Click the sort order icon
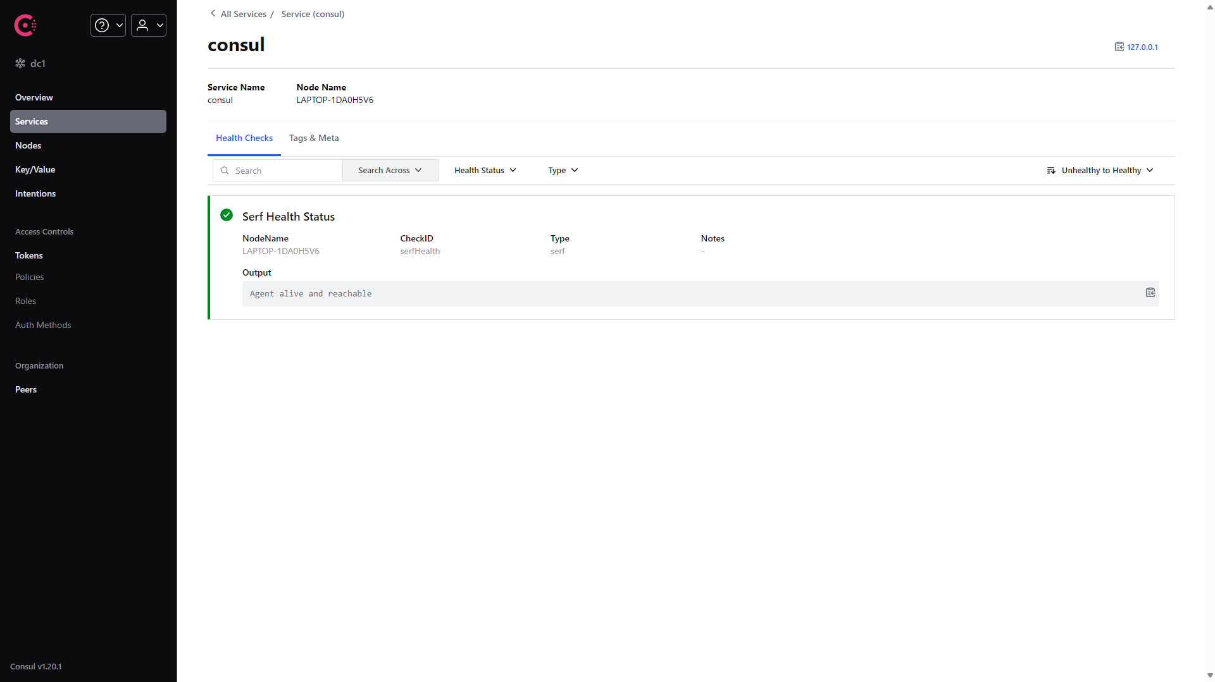Viewport: 1215px width, 682px height. 1051,171
